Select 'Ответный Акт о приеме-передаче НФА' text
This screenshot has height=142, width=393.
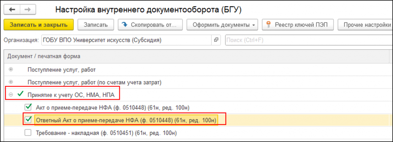[x=126, y=120]
